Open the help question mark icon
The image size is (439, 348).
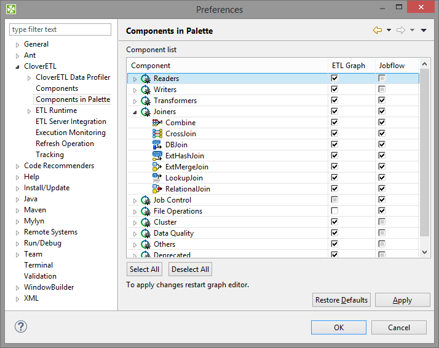tap(20, 327)
